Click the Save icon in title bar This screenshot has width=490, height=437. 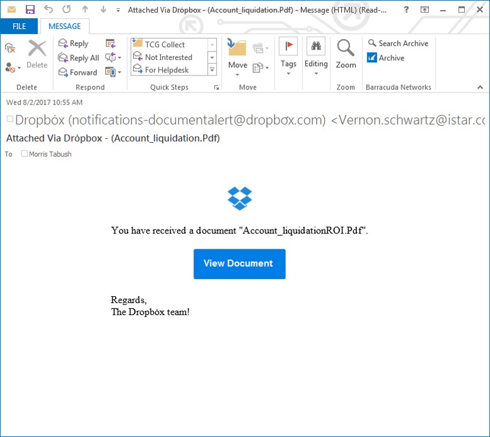[x=30, y=9]
